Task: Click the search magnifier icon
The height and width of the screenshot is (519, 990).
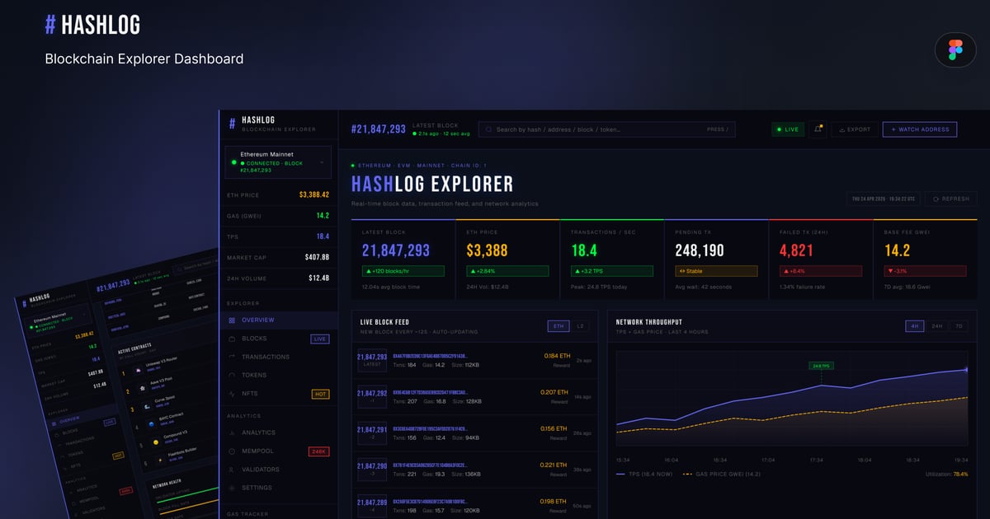Action: click(x=489, y=129)
